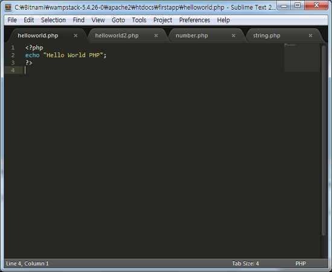Viewport: 332px width, 272px height.
Task: Click the Sublime Text title bar icon
Action: pos(8,7)
